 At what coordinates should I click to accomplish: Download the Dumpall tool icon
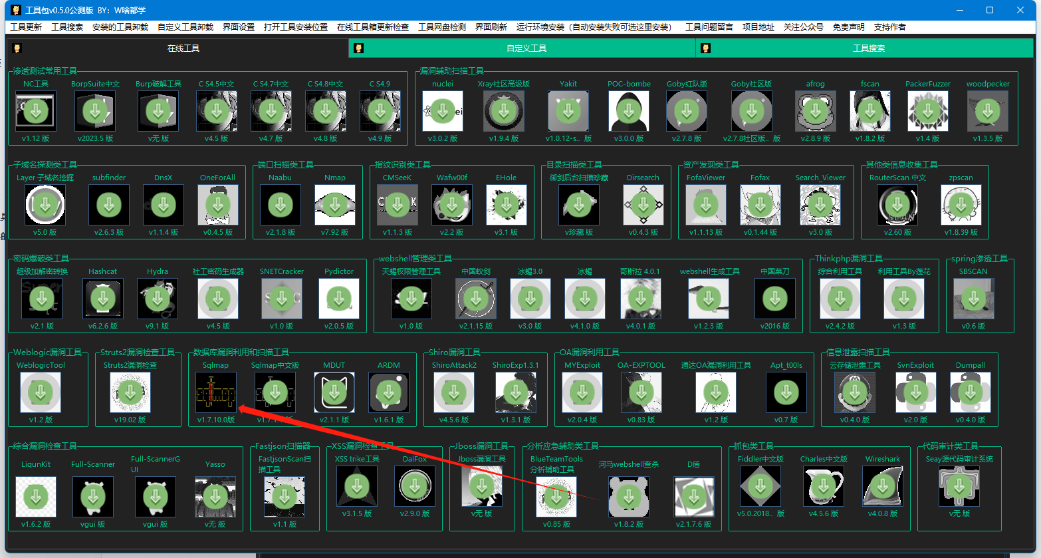pyautogui.click(x=971, y=392)
